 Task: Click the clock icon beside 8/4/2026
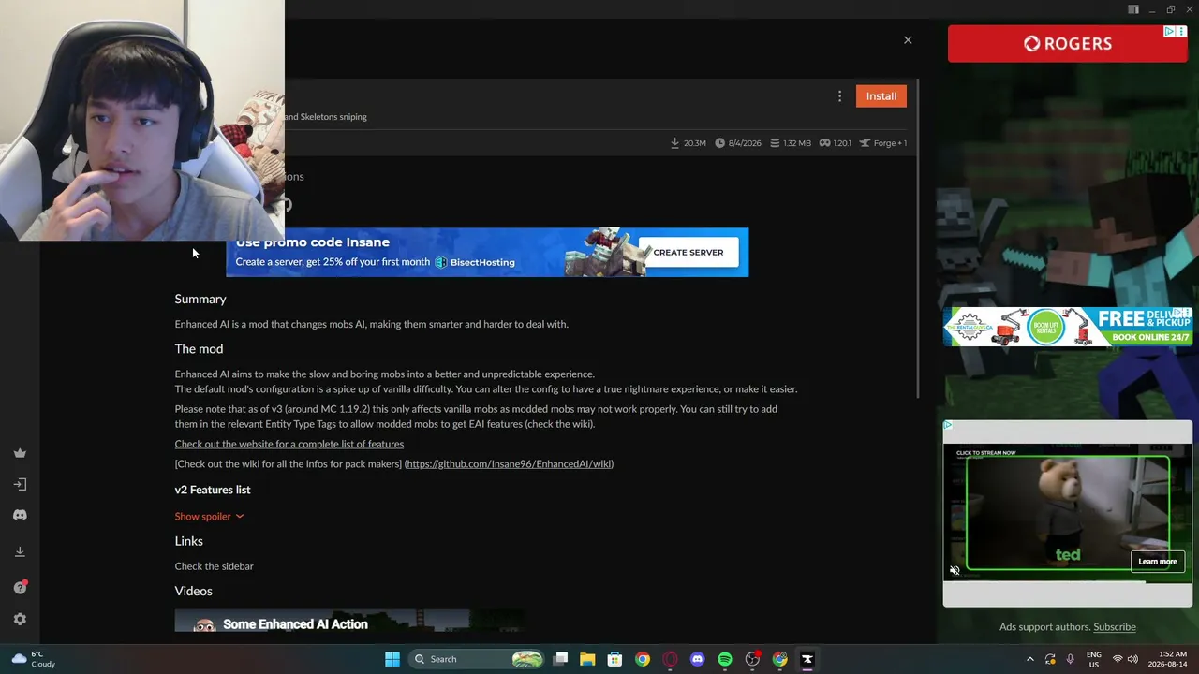pyautogui.click(x=719, y=143)
